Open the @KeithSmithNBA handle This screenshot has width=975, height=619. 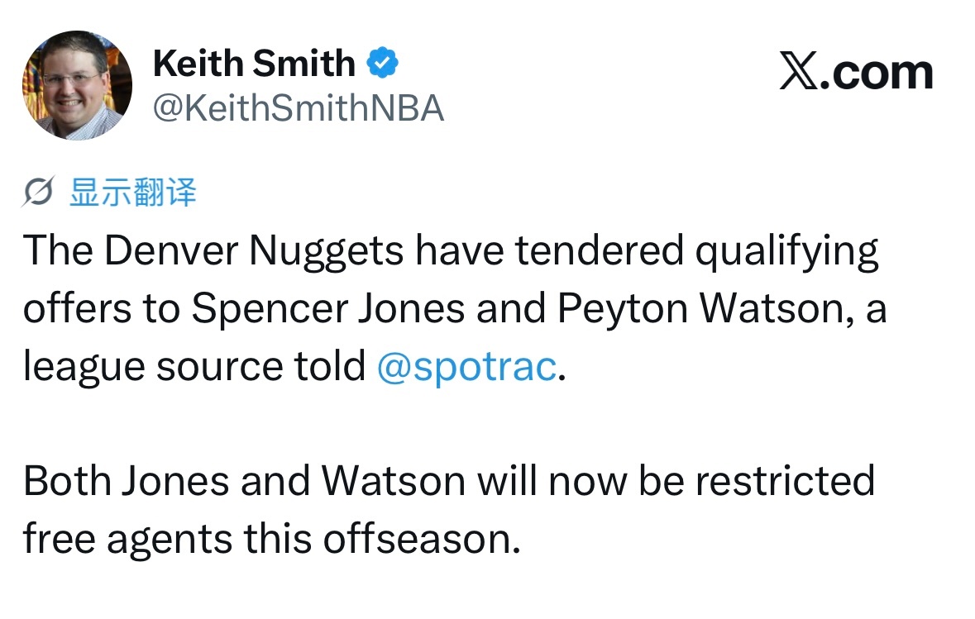click(299, 108)
